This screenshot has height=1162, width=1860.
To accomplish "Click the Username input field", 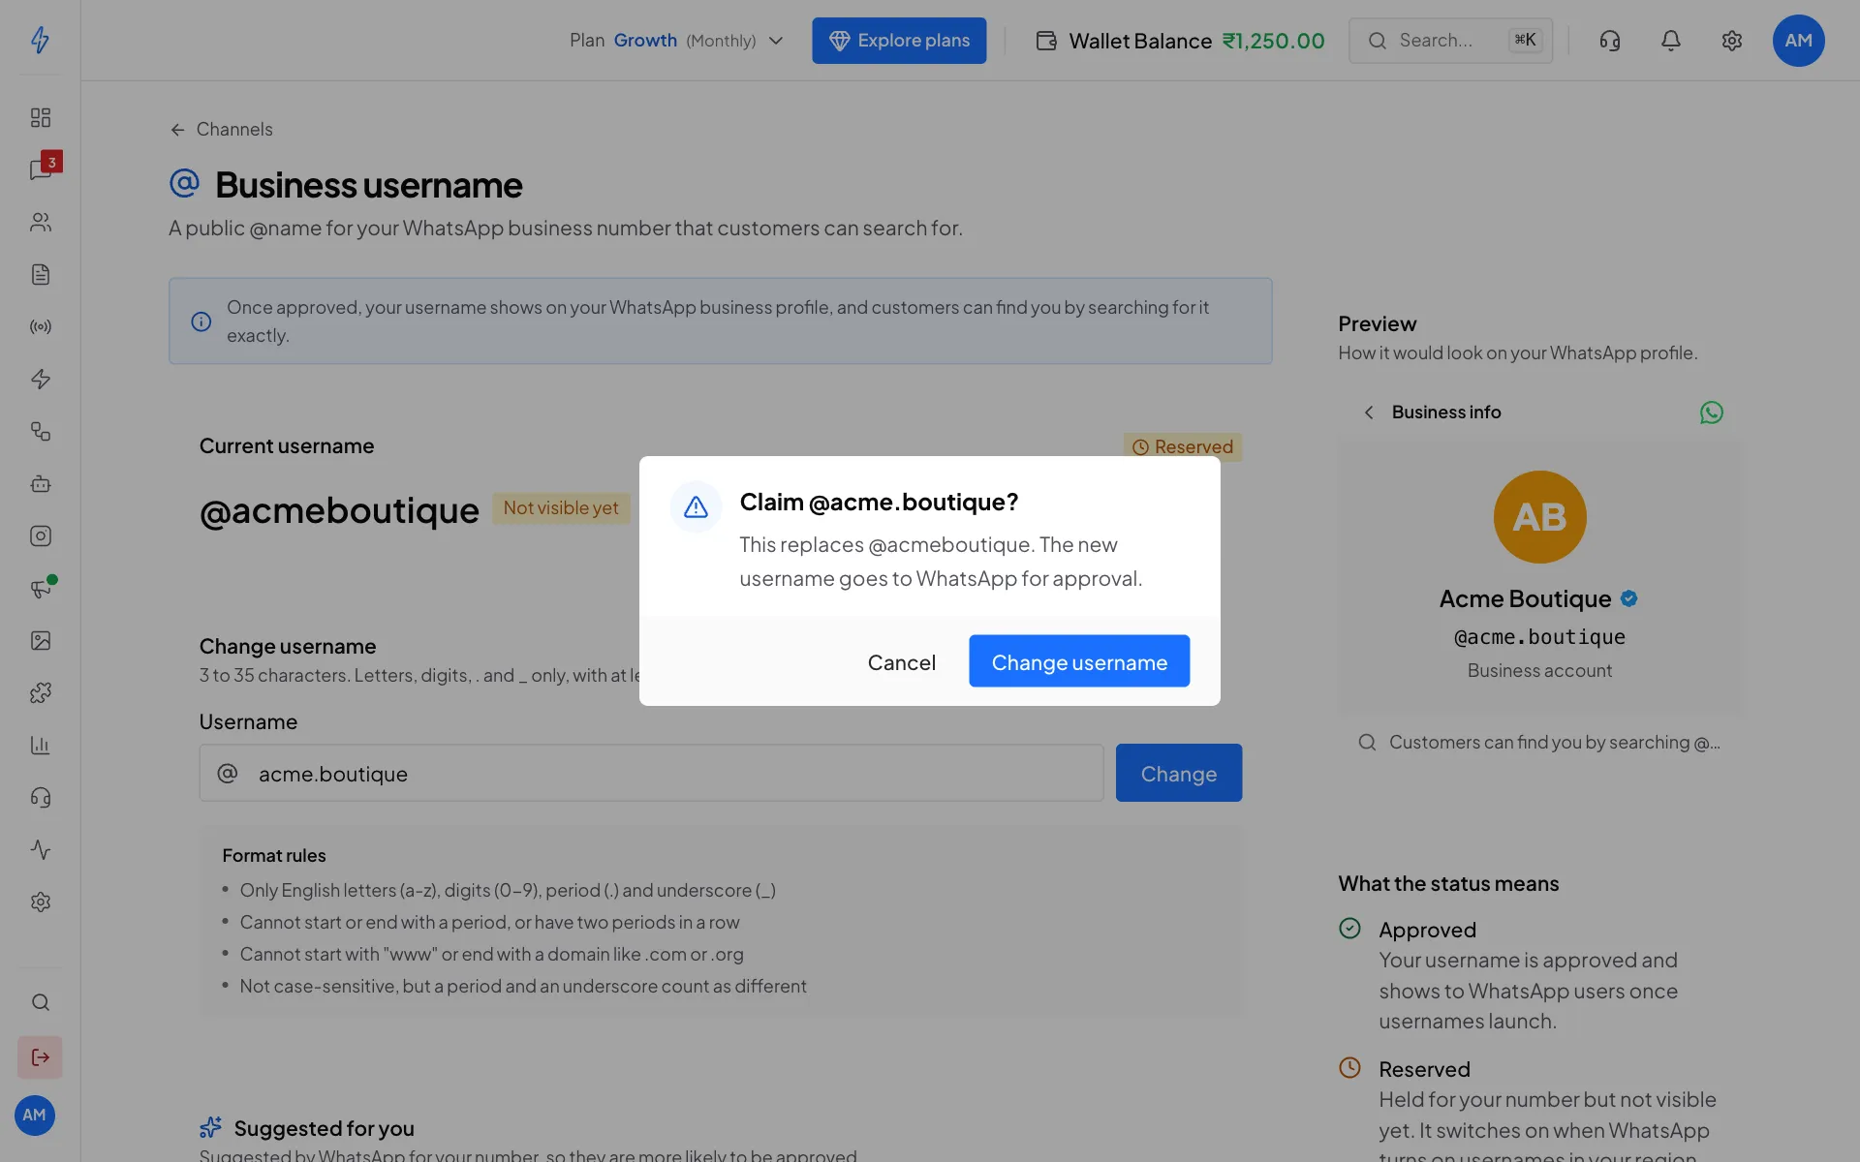I will 651,773.
